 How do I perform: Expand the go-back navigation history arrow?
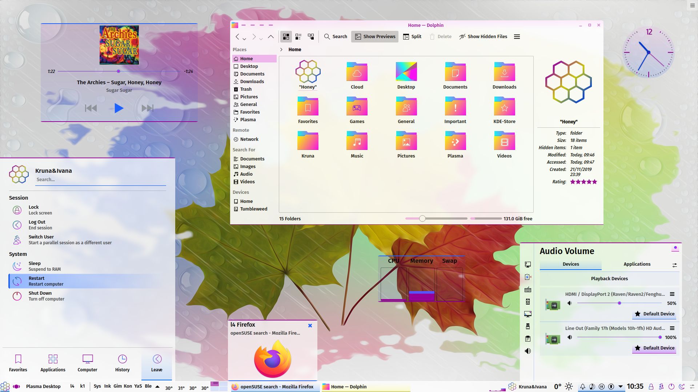244,38
